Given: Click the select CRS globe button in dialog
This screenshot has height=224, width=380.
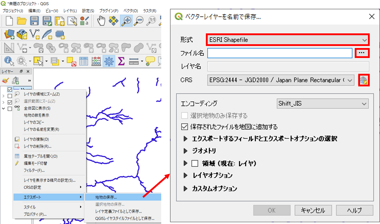Looking at the screenshot, I should coord(364,80).
